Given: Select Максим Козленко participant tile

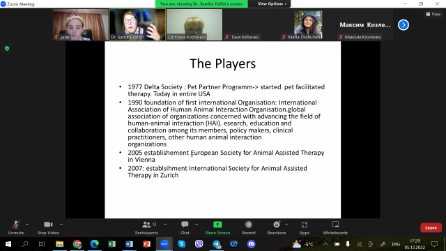Looking at the screenshot, I should point(365,24).
